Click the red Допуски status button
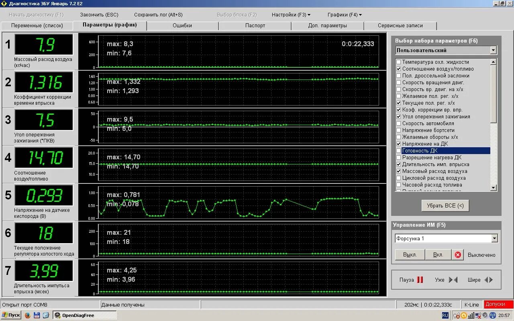This screenshot has width=514, height=321. (498, 305)
